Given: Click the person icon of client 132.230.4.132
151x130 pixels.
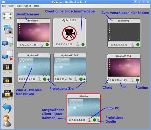Looking at the screenshot, I should point(39,79).
